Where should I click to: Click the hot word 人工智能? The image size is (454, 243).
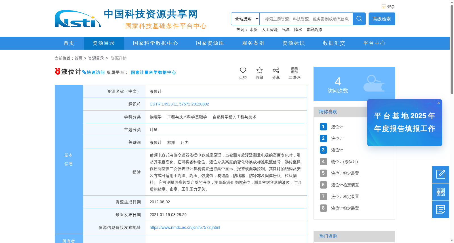pyautogui.click(x=270, y=29)
